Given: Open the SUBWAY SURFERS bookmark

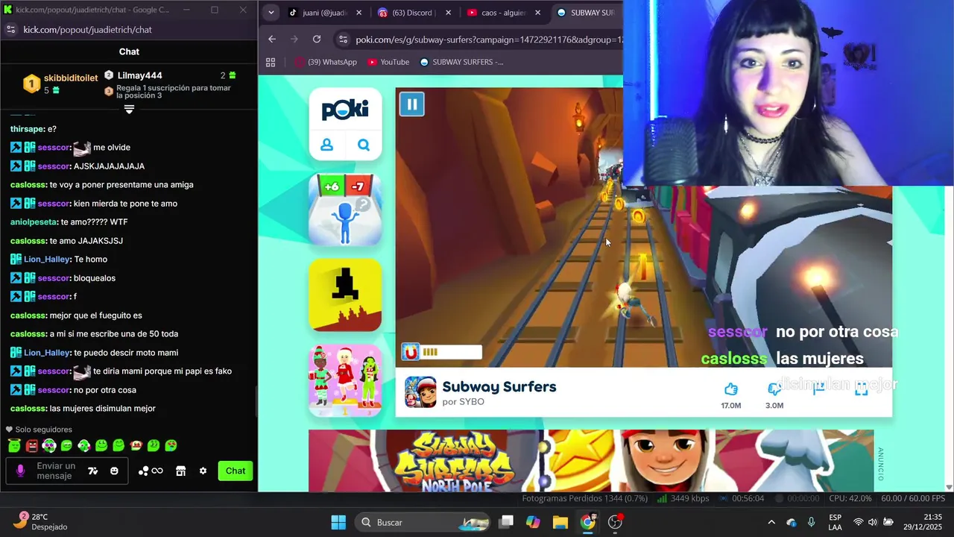Looking at the screenshot, I should (461, 62).
